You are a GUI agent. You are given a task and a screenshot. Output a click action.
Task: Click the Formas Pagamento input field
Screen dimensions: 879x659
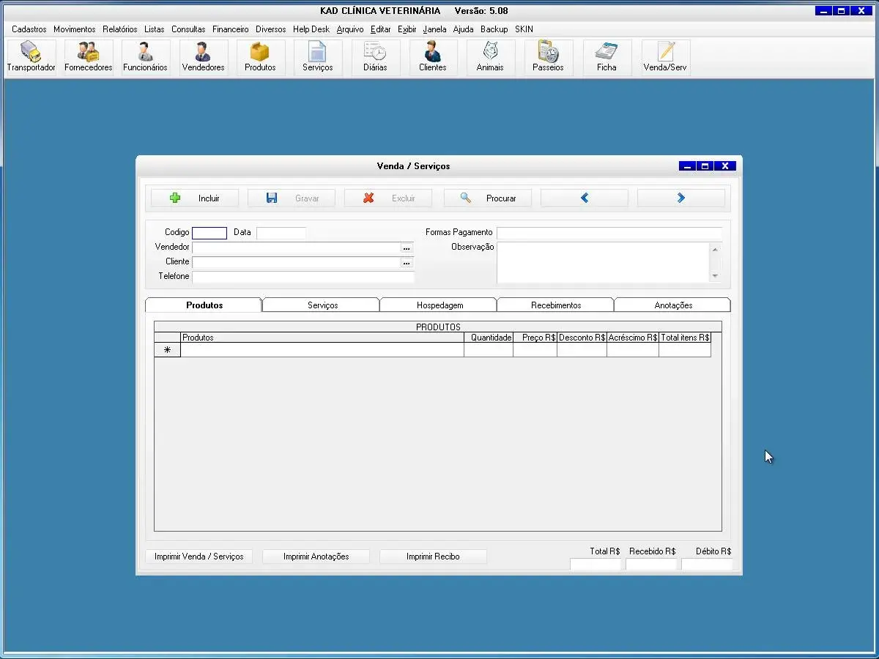[609, 233]
